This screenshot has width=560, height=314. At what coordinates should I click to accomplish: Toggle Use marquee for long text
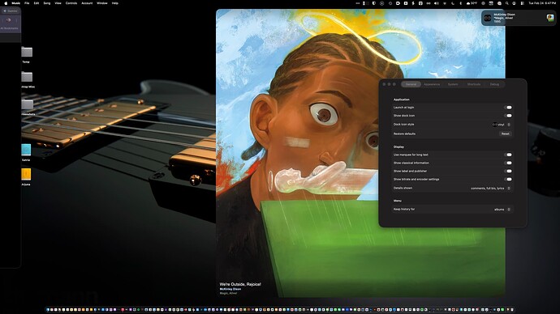[x=509, y=155]
